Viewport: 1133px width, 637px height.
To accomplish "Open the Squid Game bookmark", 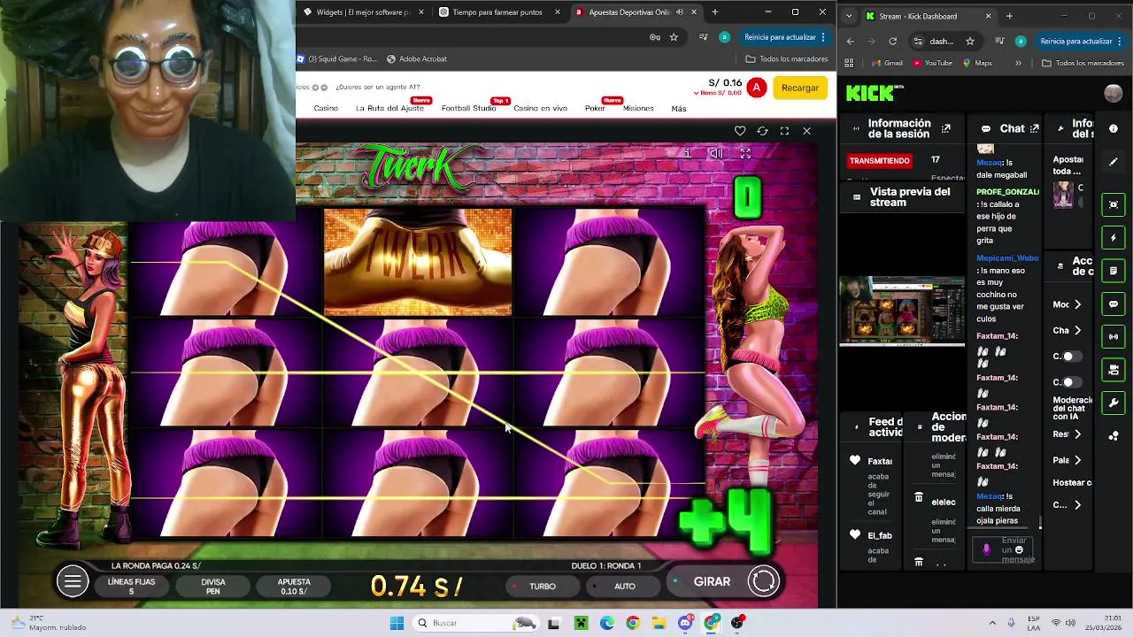I will click(336, 59).
